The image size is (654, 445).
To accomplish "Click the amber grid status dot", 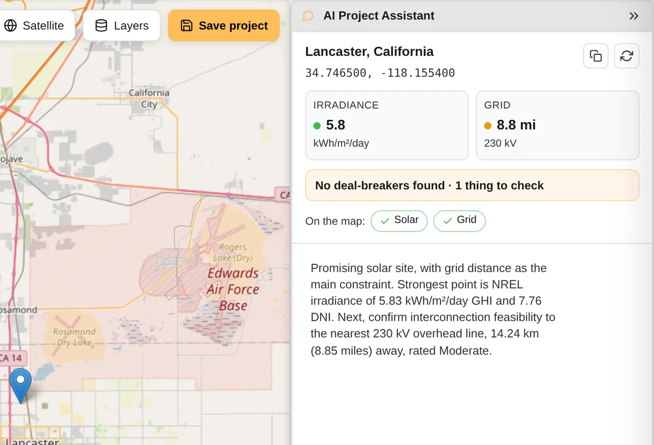I will [488, 126].
